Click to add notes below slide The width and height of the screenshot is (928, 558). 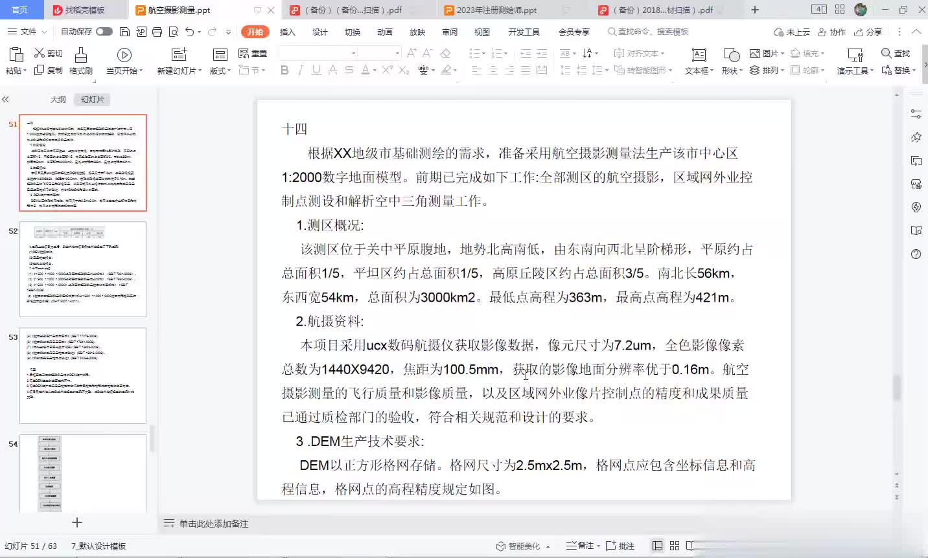click(214, 524)
